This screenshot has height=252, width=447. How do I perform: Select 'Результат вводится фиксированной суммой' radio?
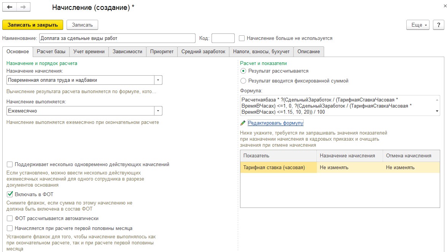pos(243,81)
